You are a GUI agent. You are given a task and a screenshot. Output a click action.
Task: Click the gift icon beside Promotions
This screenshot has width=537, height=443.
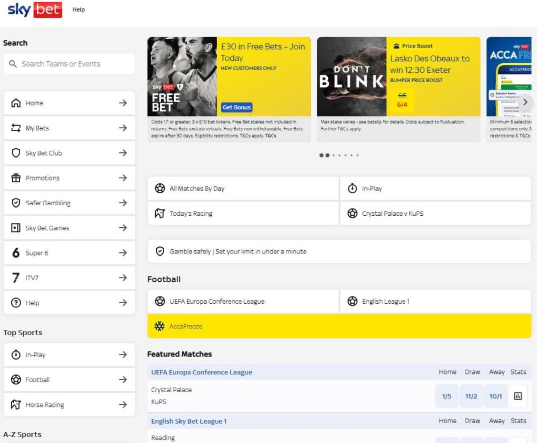[x=16, y=178]
